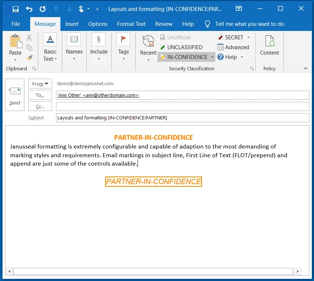Image resolution: width=314 pixels, height=281 pixels.
Task: Expand the Recent classifications dropdown
Action: point(148,59)
